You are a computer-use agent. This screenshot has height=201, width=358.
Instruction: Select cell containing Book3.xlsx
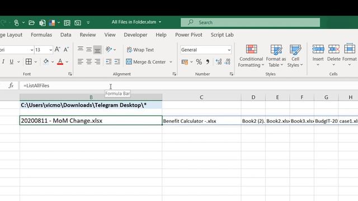302,121
